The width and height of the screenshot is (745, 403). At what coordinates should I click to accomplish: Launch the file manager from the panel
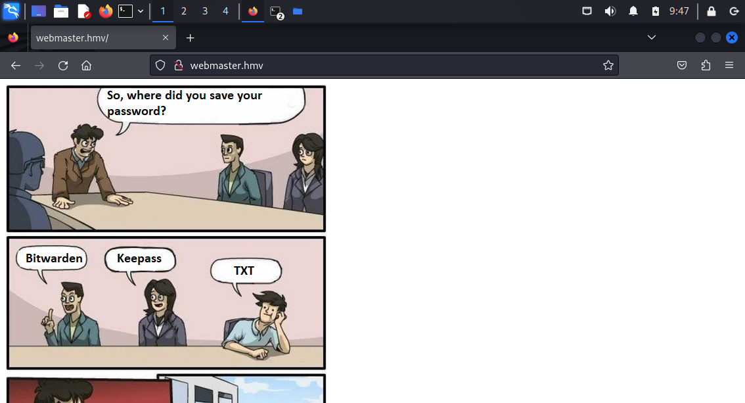(61, 11)
